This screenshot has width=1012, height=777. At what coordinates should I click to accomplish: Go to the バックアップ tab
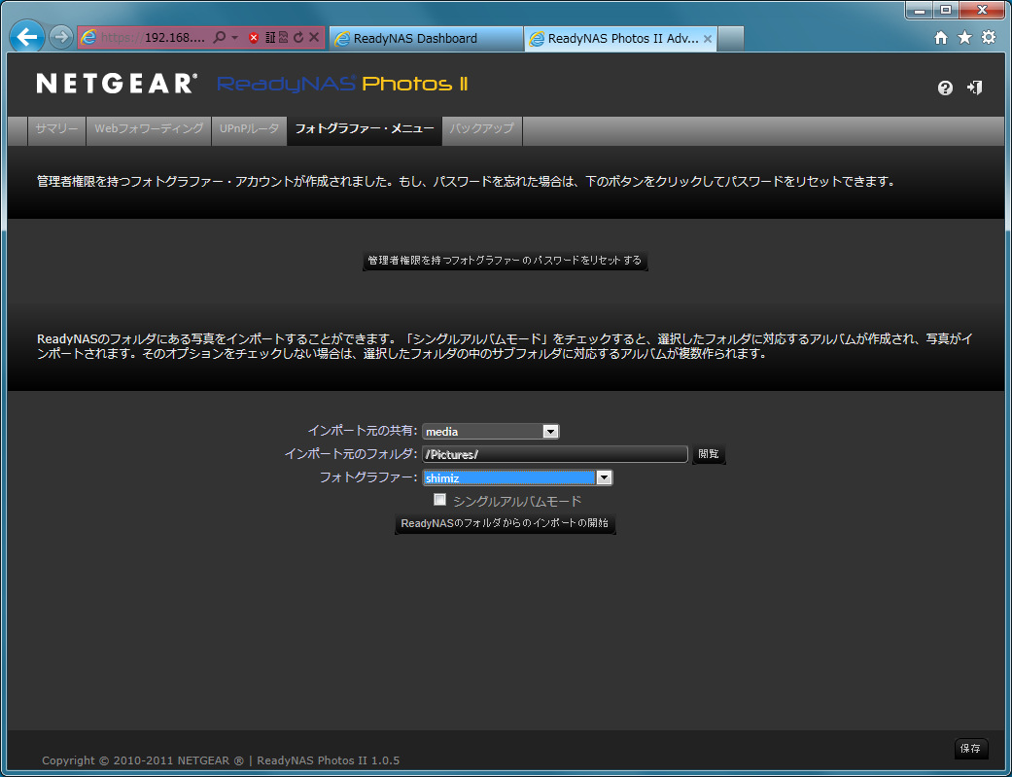(482, 129)
